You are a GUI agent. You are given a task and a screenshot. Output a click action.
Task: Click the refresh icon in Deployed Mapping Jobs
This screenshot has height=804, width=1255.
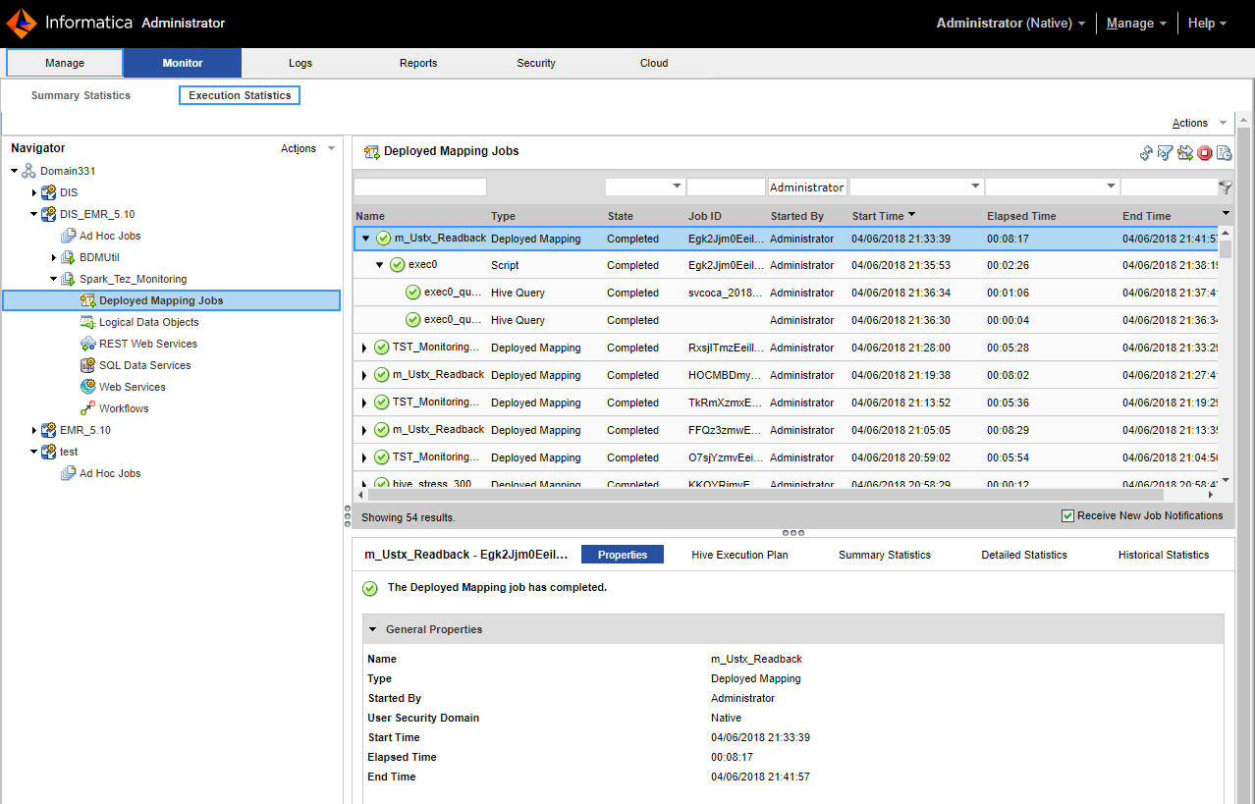tap(1146, 152)
